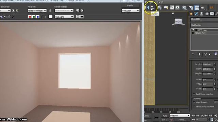Viewport: 218px width, 122px height.
Task: Open the Viewport dropdown showing Quad 4
Action: click(37, 11)
